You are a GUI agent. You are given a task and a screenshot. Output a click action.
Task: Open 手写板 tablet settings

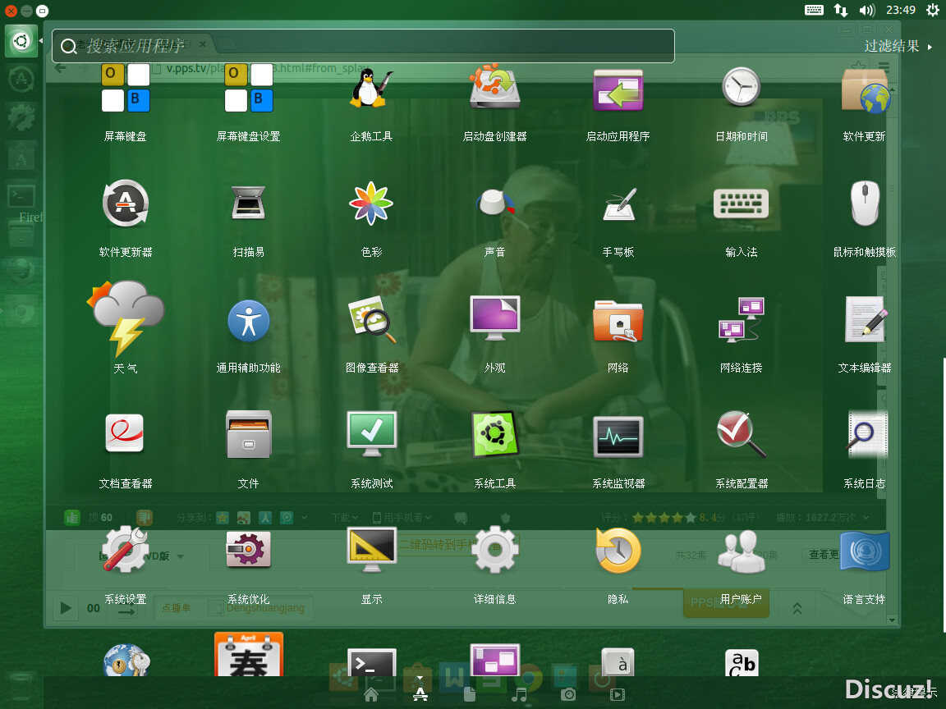click(619, 205)
